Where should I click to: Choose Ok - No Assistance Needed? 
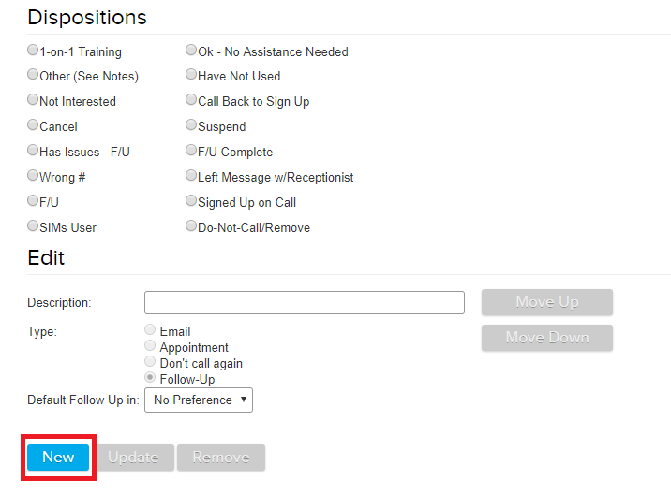click(191, 51)
